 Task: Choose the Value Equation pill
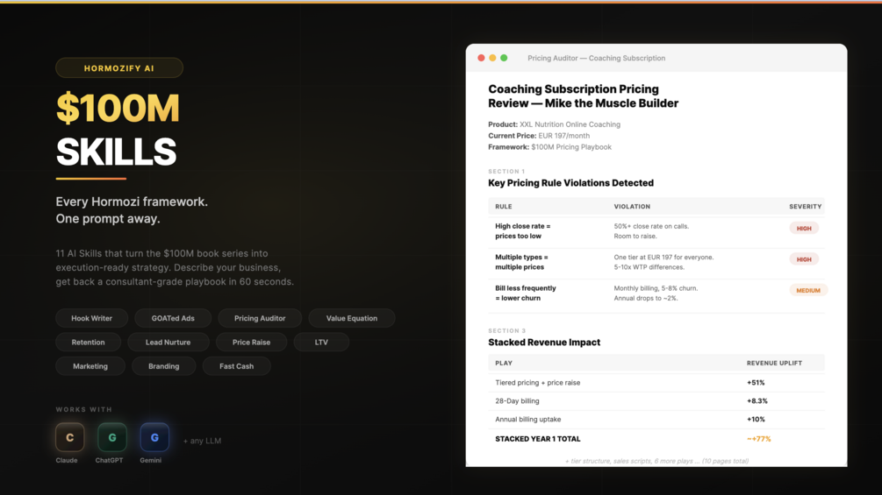coord(352,318)
